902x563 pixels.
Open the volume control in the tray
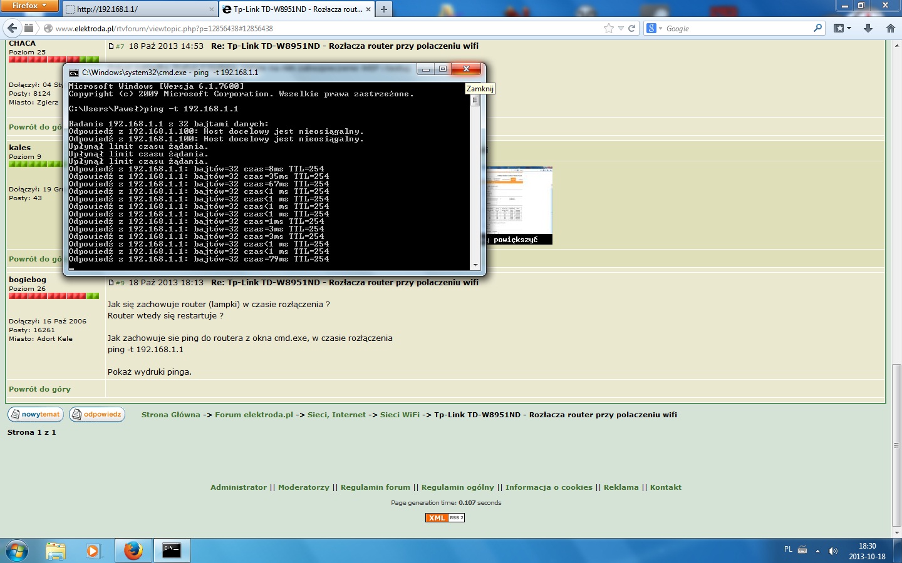pos(832,551)
